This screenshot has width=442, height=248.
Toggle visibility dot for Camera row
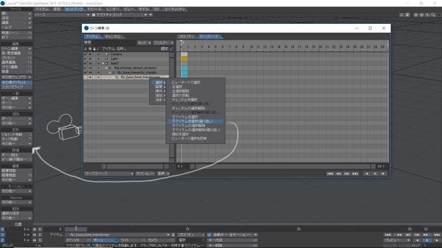(90, 54)
